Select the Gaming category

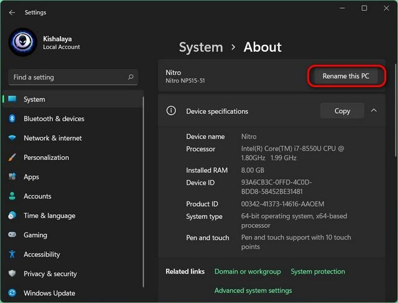tap(73, 235)
